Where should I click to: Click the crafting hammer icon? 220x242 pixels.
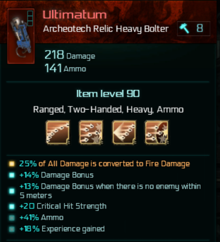click(x=185, y=28)
